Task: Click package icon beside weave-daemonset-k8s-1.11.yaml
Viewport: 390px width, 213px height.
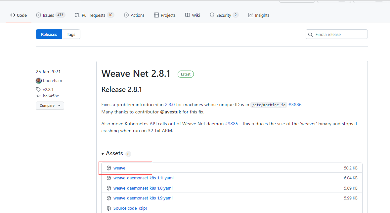Action: [x=109, y=178]
